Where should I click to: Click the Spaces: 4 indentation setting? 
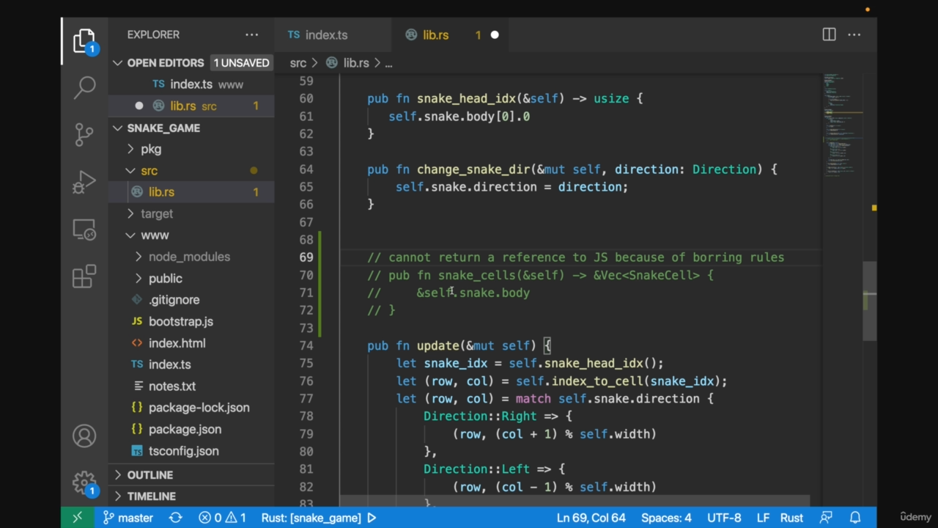point(666,518)
